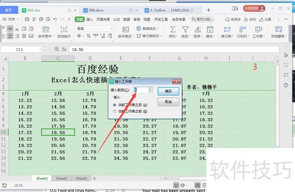Viewport: 295px width, 192px height.
Task: Expand the Name Box C10 dropdown
Action: click(40, 49)
